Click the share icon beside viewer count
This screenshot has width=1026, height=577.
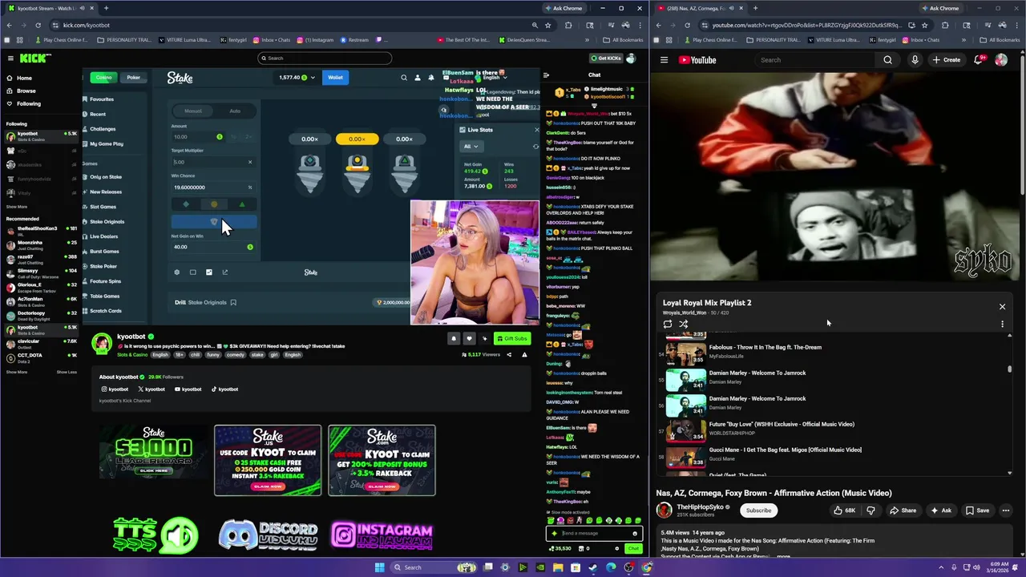[x=508, y=354]
